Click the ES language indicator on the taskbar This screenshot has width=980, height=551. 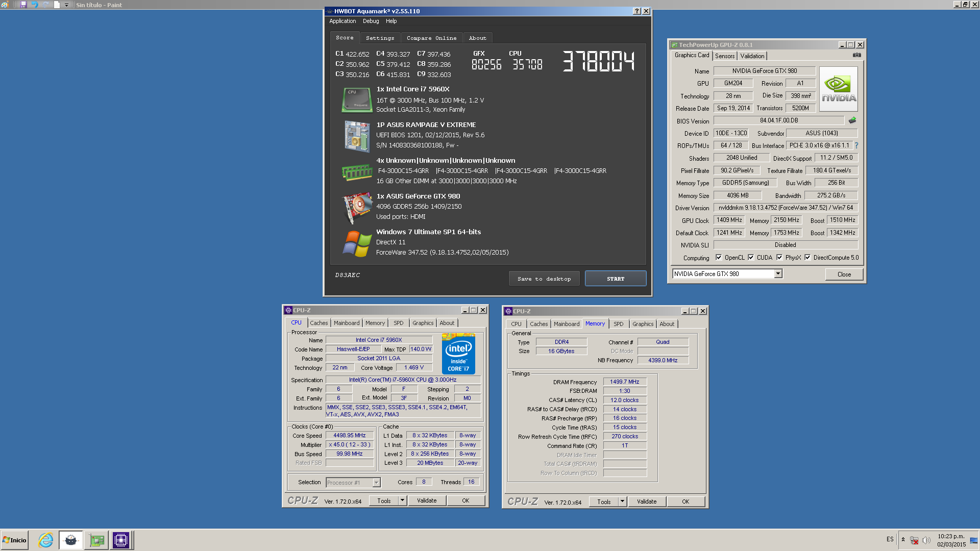890,539
